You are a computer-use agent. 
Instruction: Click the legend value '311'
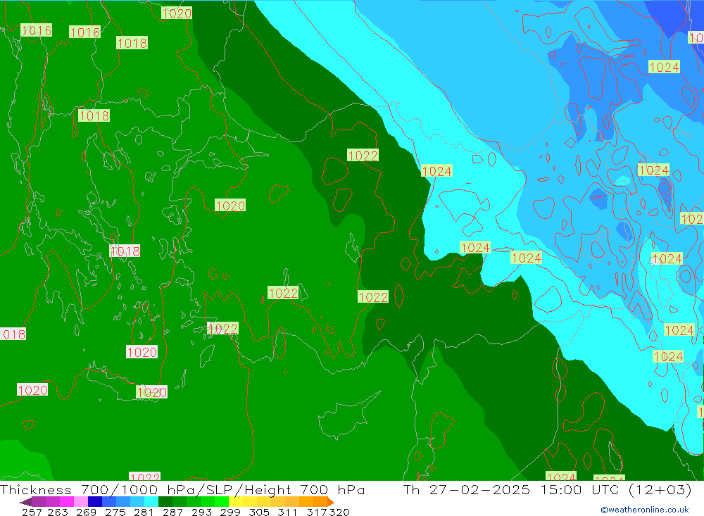click(287, 512)
